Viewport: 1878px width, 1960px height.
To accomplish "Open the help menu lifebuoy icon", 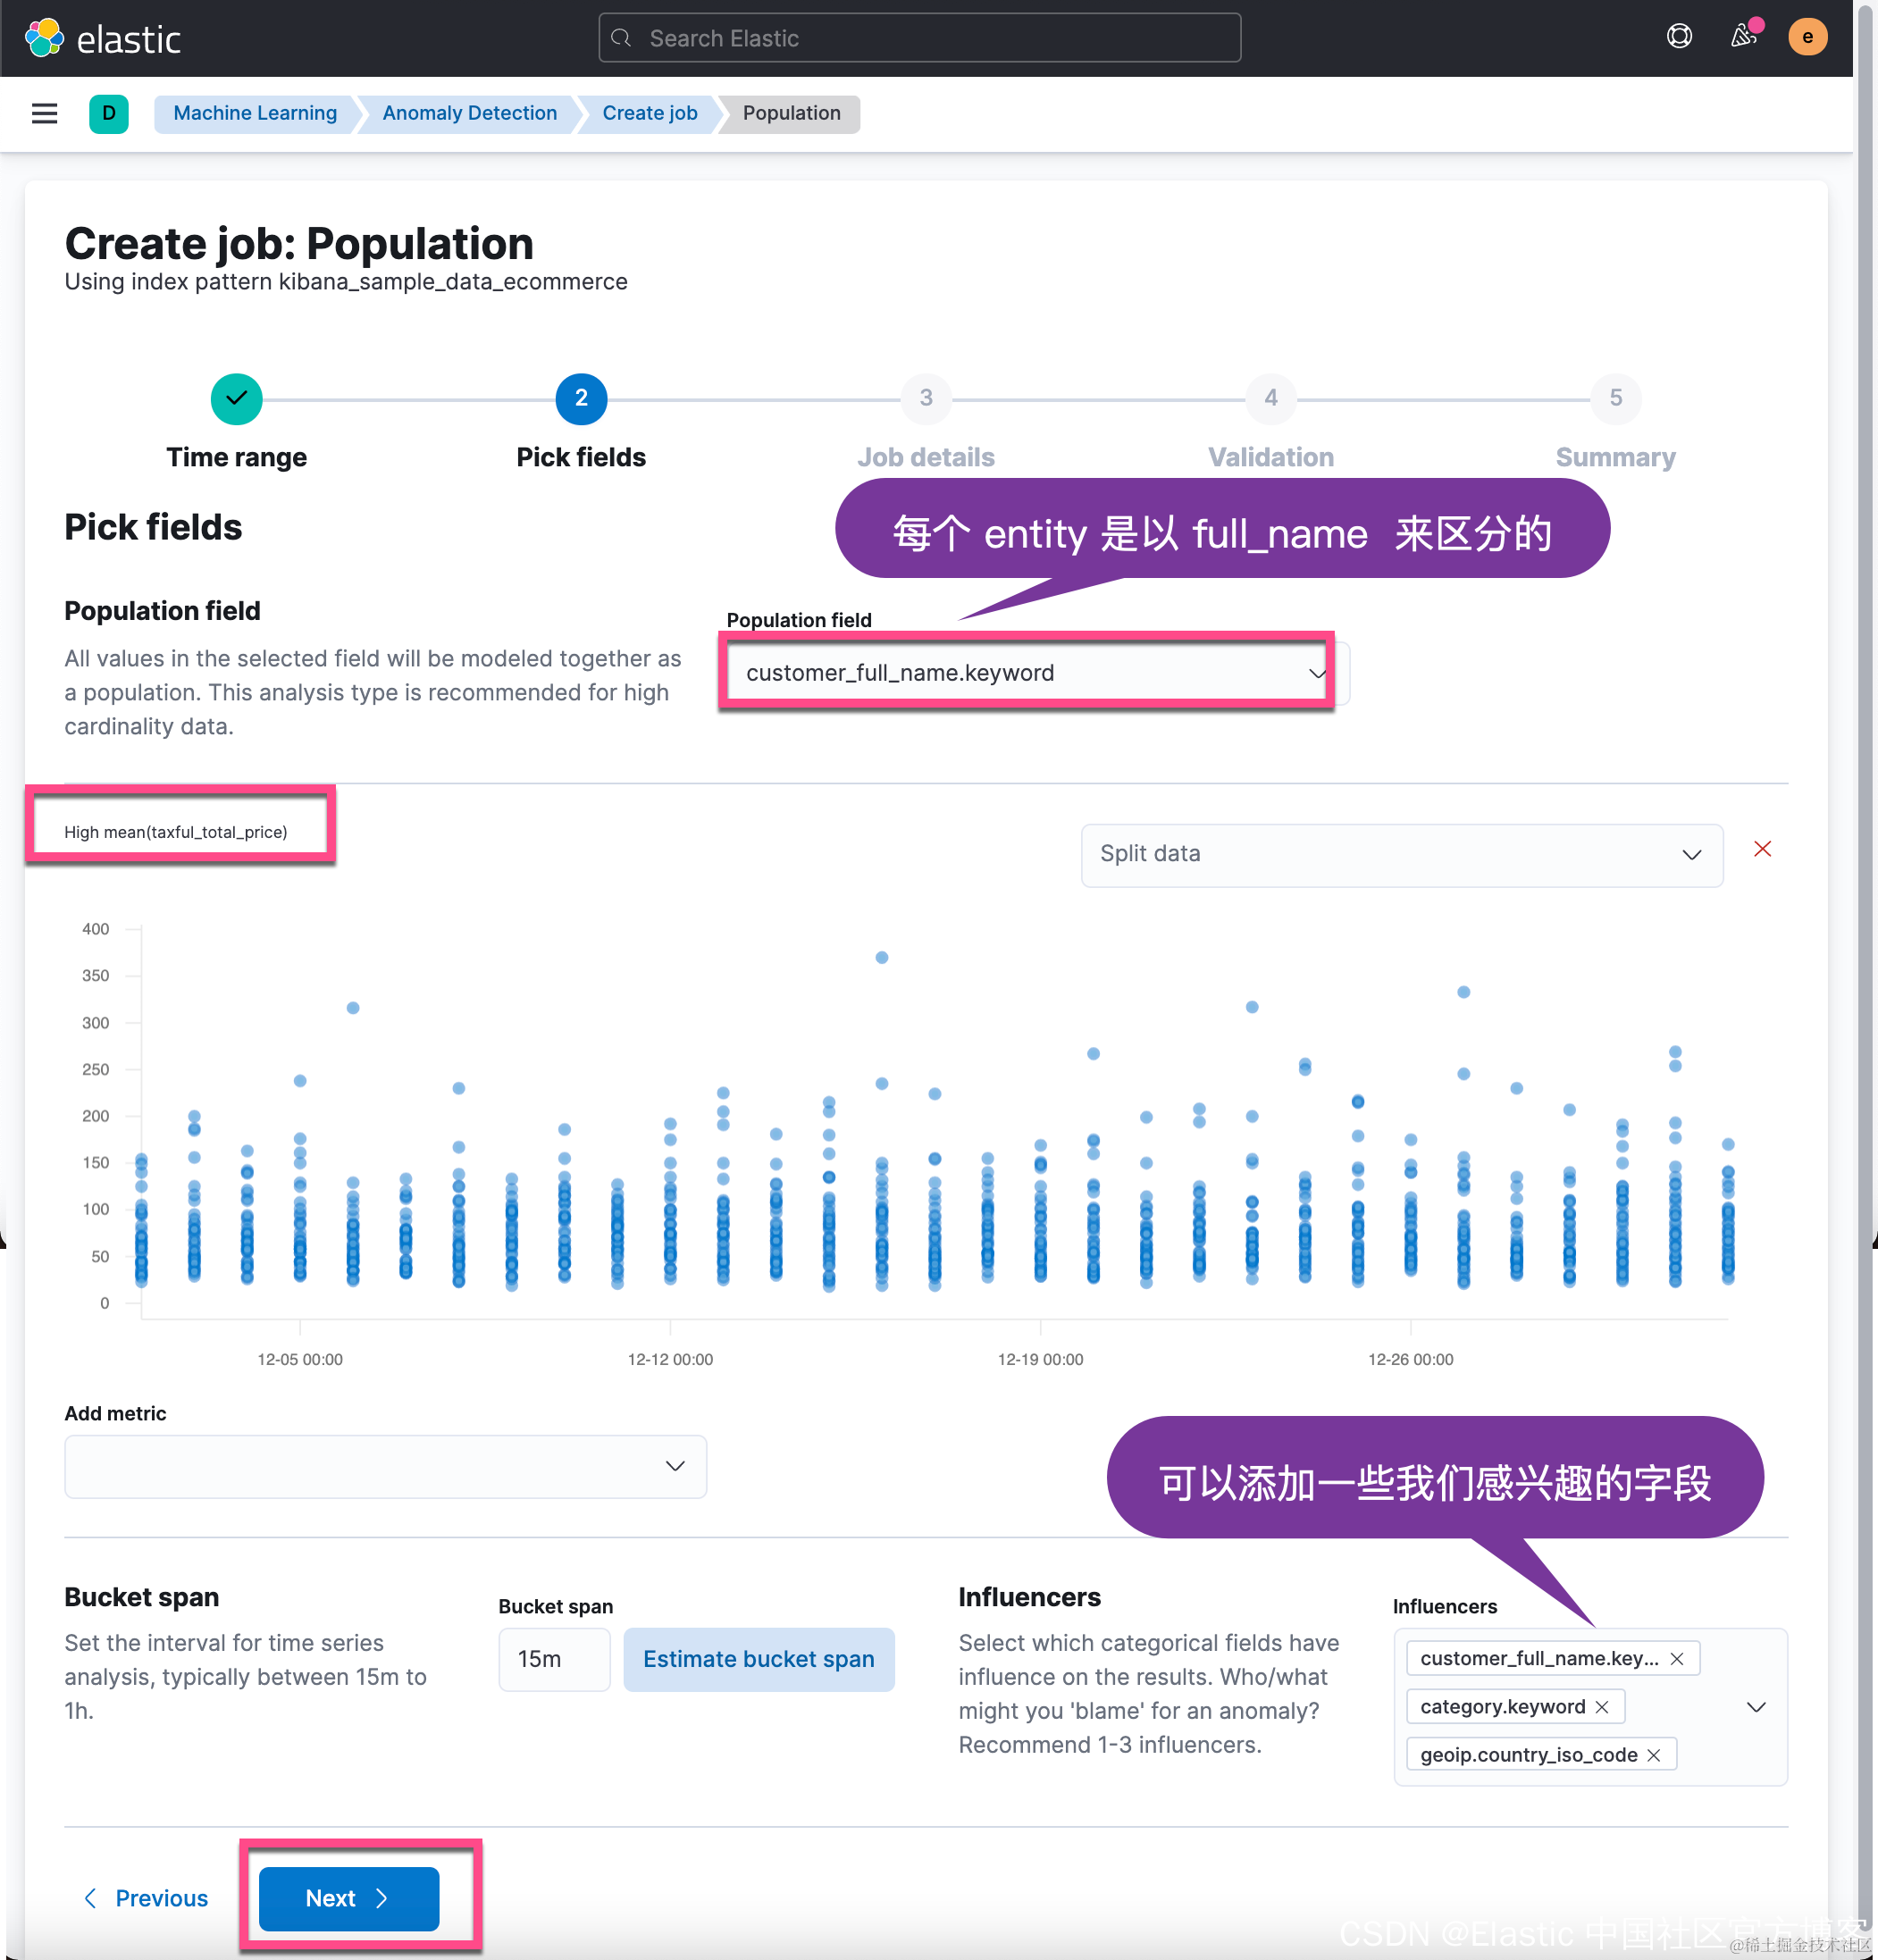I will click(x=1679, y=37).
